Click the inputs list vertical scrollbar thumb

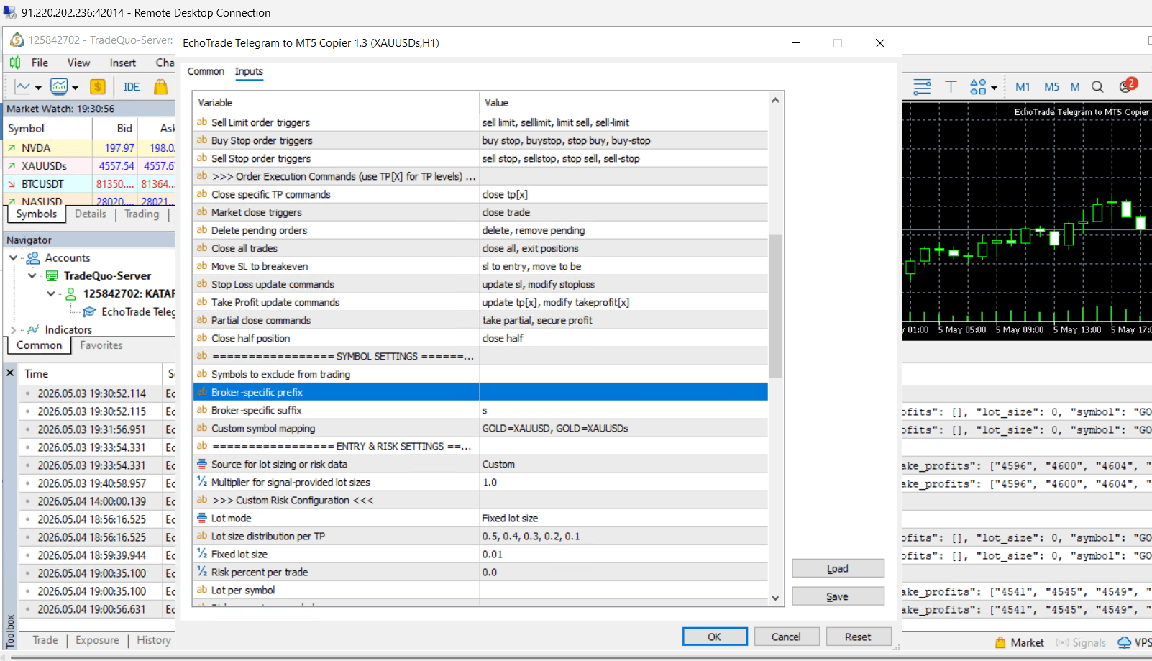click(775, 306)
